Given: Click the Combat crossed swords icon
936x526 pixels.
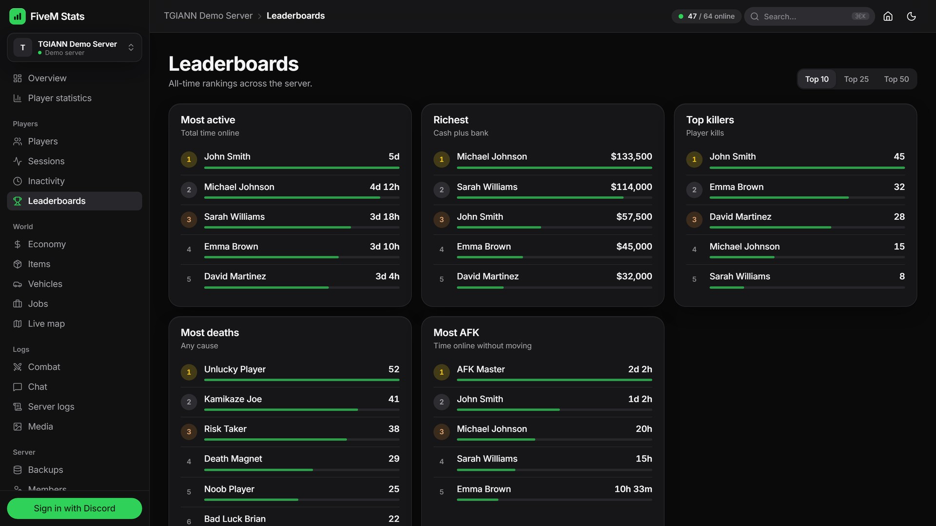Looking at the screenshot, I should click(x=18, y=367).
